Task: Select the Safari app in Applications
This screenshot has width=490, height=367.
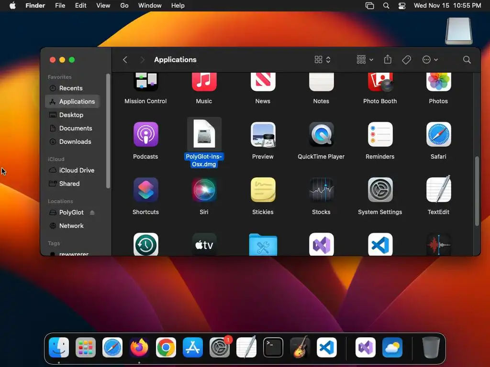Action: (x=438, y=134)
